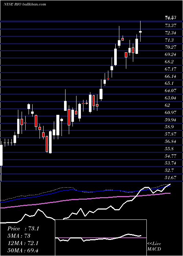This screenshot has height=256, width=183.
Task: Click the 5MA : 73 readout
Action: click(19, 236)
